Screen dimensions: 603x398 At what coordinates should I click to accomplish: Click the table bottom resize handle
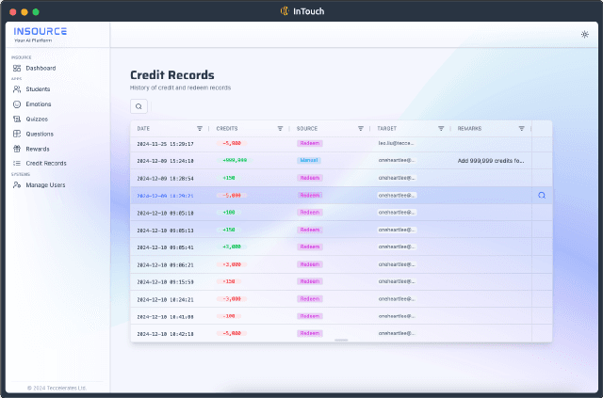pos(341,340)
